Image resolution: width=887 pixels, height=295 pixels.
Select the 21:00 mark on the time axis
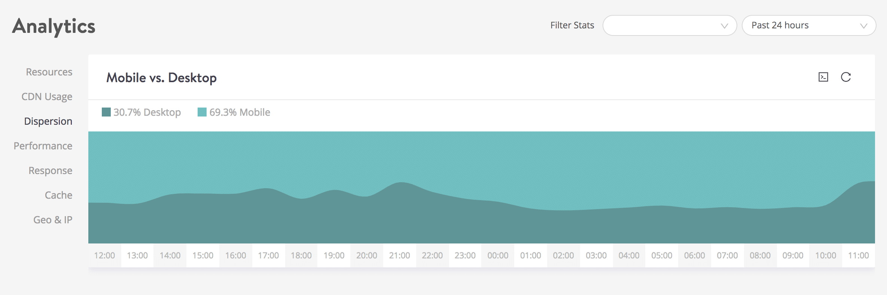click(399, 255)
